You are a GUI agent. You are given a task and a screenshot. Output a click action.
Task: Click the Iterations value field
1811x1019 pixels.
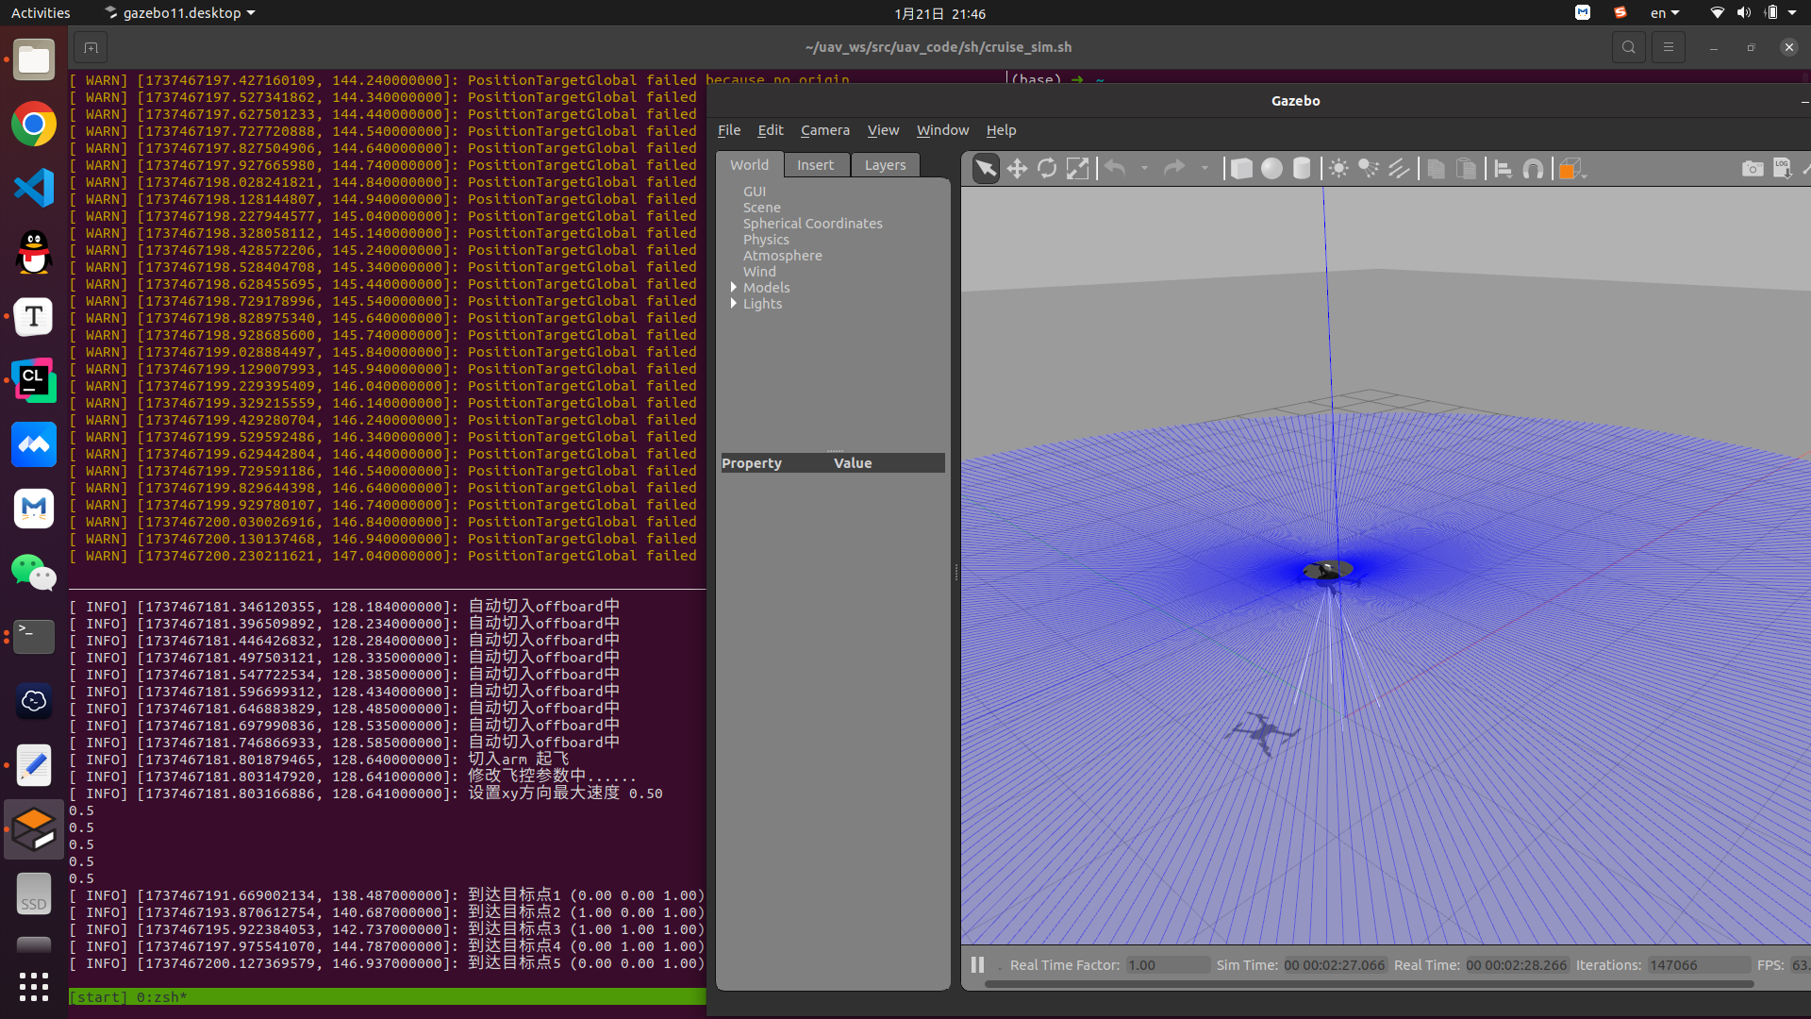[x=1699, y=965]
